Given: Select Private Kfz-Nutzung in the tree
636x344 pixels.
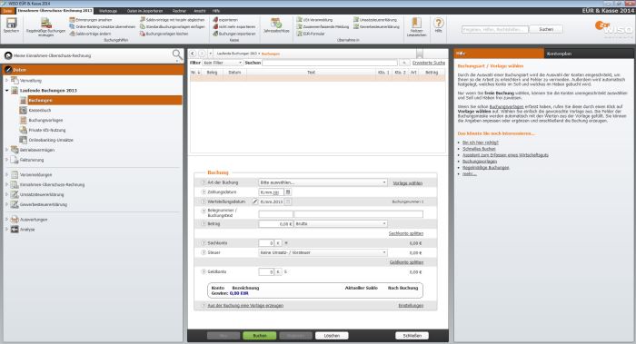Looking at the screenshot, I should click(x=47, y=130).
